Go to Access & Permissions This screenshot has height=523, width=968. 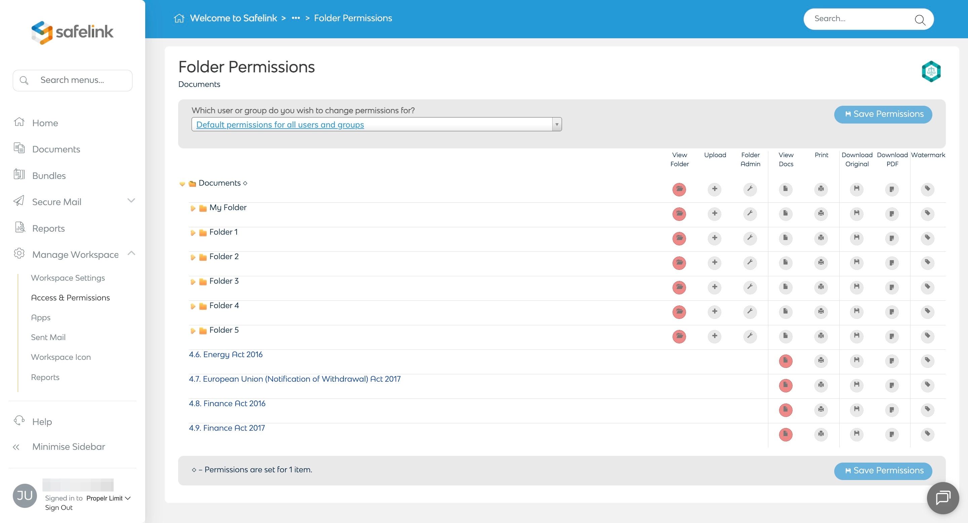pos(70,297)
